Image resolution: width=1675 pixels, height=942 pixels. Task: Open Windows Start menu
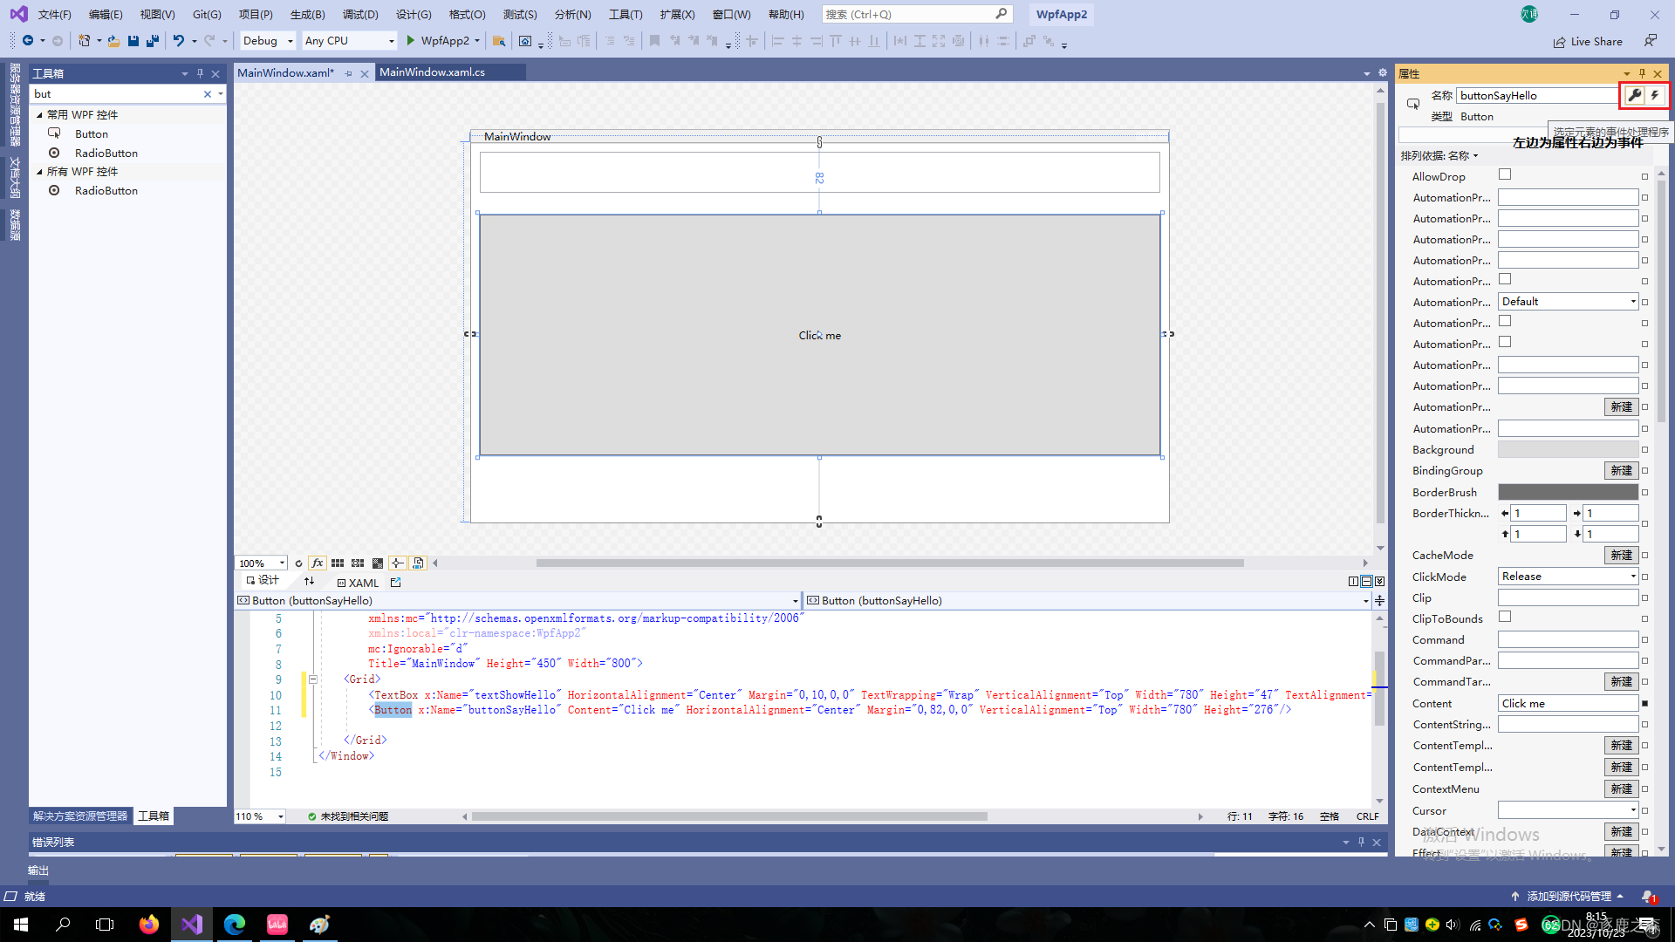coord(21,924)
